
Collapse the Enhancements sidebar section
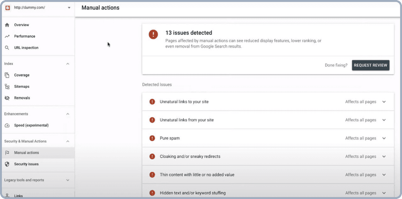68,114
